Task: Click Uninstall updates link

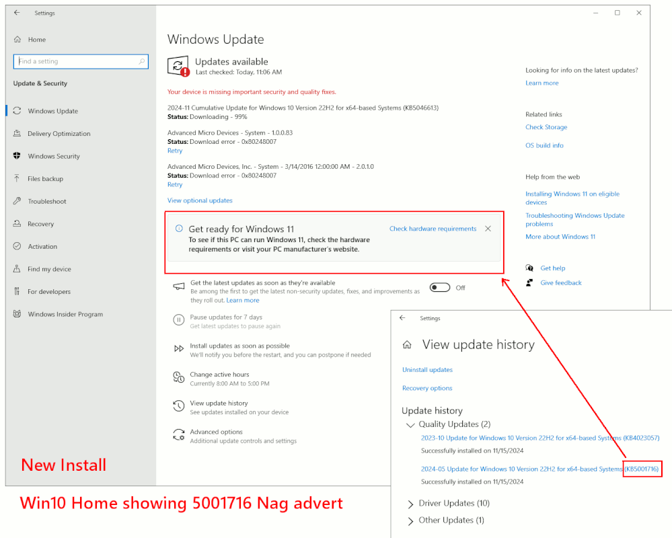Action: [x=427, y=370]
